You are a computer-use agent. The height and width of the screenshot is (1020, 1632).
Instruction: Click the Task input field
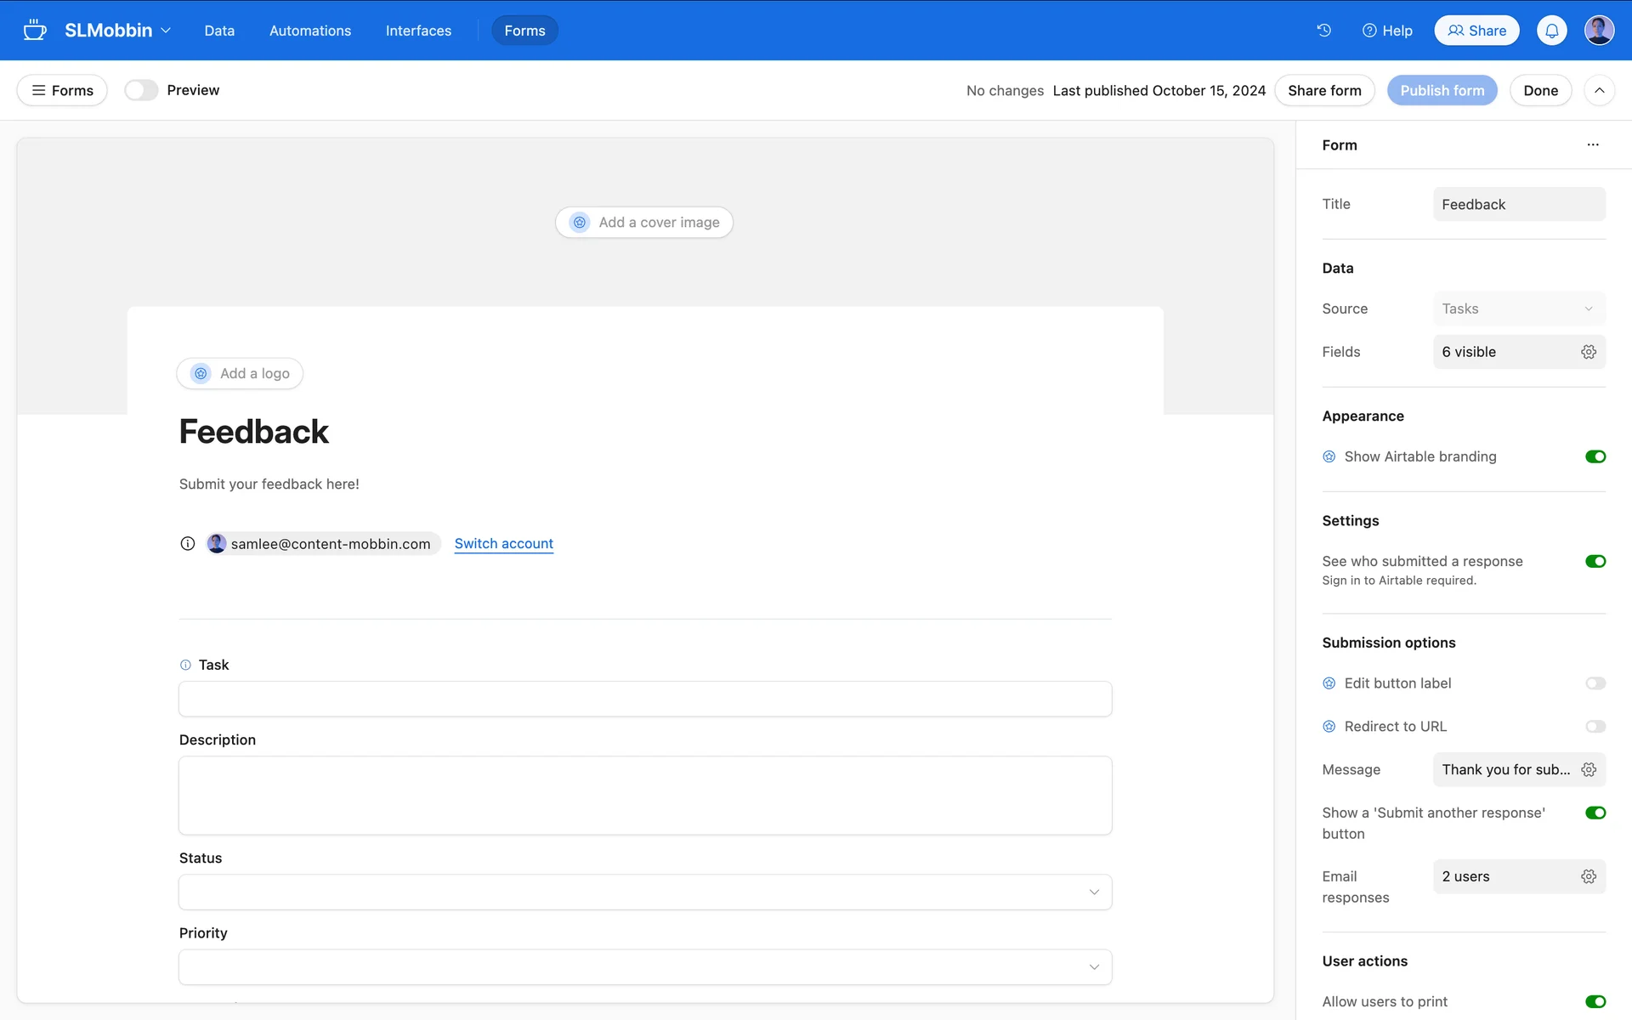click(644, 699)
